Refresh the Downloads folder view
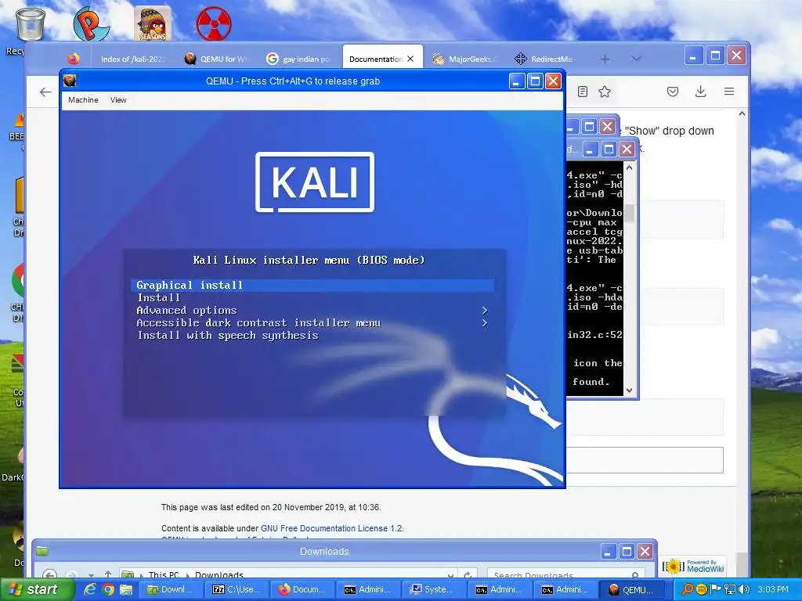The width and height of the screenshot is (802, 601). (x=468, y=575)
